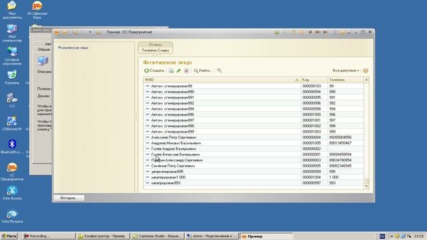427x240 pixels.
Task: Click the scroll up arrow of the list
Action: [x=366, y=80]
